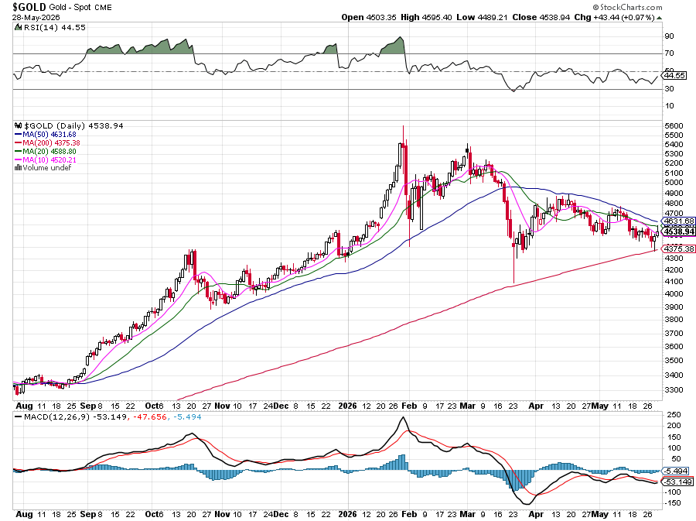Click the RSI 44.55 value flag on right axis

tap(675, 76)
